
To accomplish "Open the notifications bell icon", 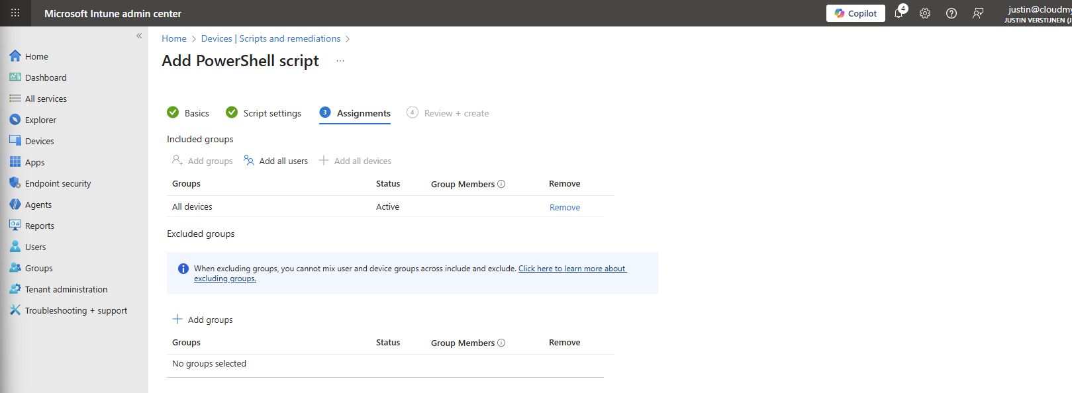I will [x=899, y=13].
